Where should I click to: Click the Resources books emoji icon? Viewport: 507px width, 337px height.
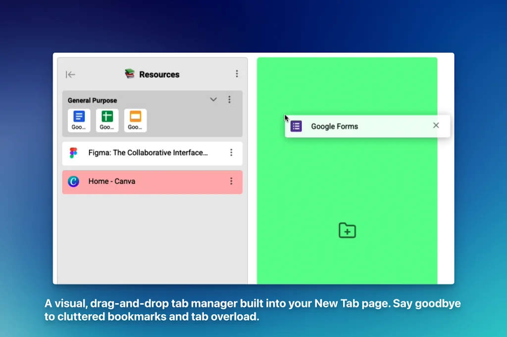point(130,74)
